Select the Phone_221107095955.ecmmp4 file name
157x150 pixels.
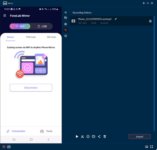click(x=95, y=19)
